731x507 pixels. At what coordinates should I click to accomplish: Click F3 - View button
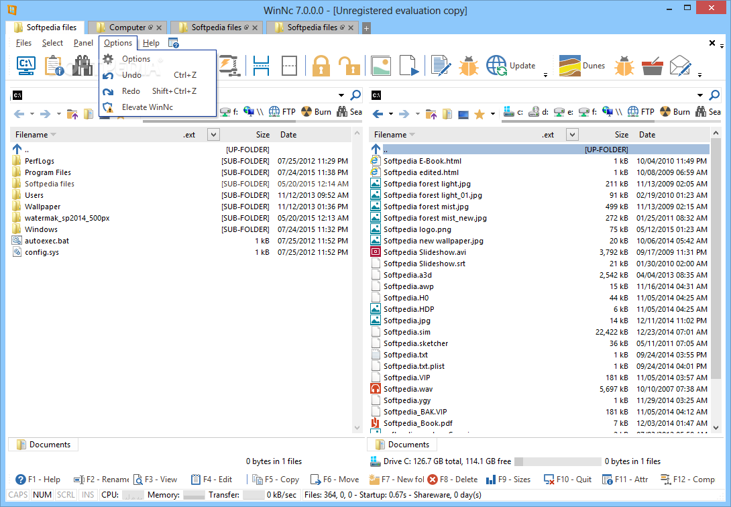(x=155, y=479)
